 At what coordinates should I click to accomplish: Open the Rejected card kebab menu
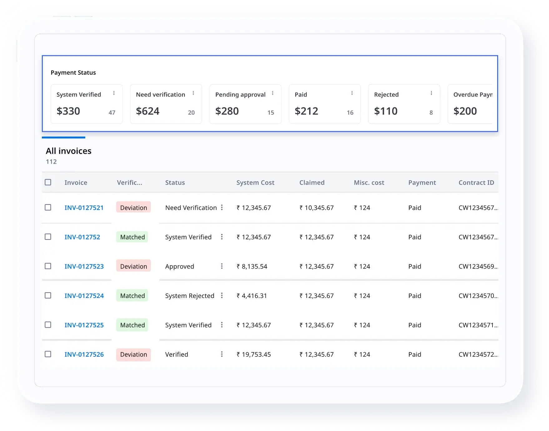click(x=431, y=93)
